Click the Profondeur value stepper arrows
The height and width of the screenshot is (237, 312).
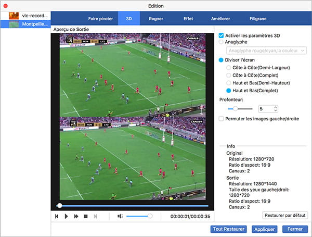tap(276, 109)
